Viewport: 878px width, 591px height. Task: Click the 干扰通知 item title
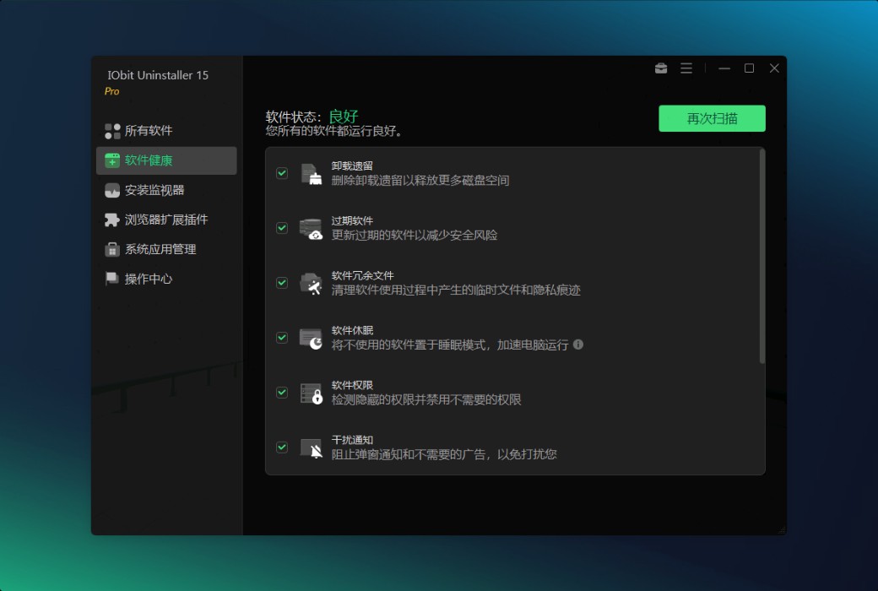pyautogui.click(x=352, y=441)
